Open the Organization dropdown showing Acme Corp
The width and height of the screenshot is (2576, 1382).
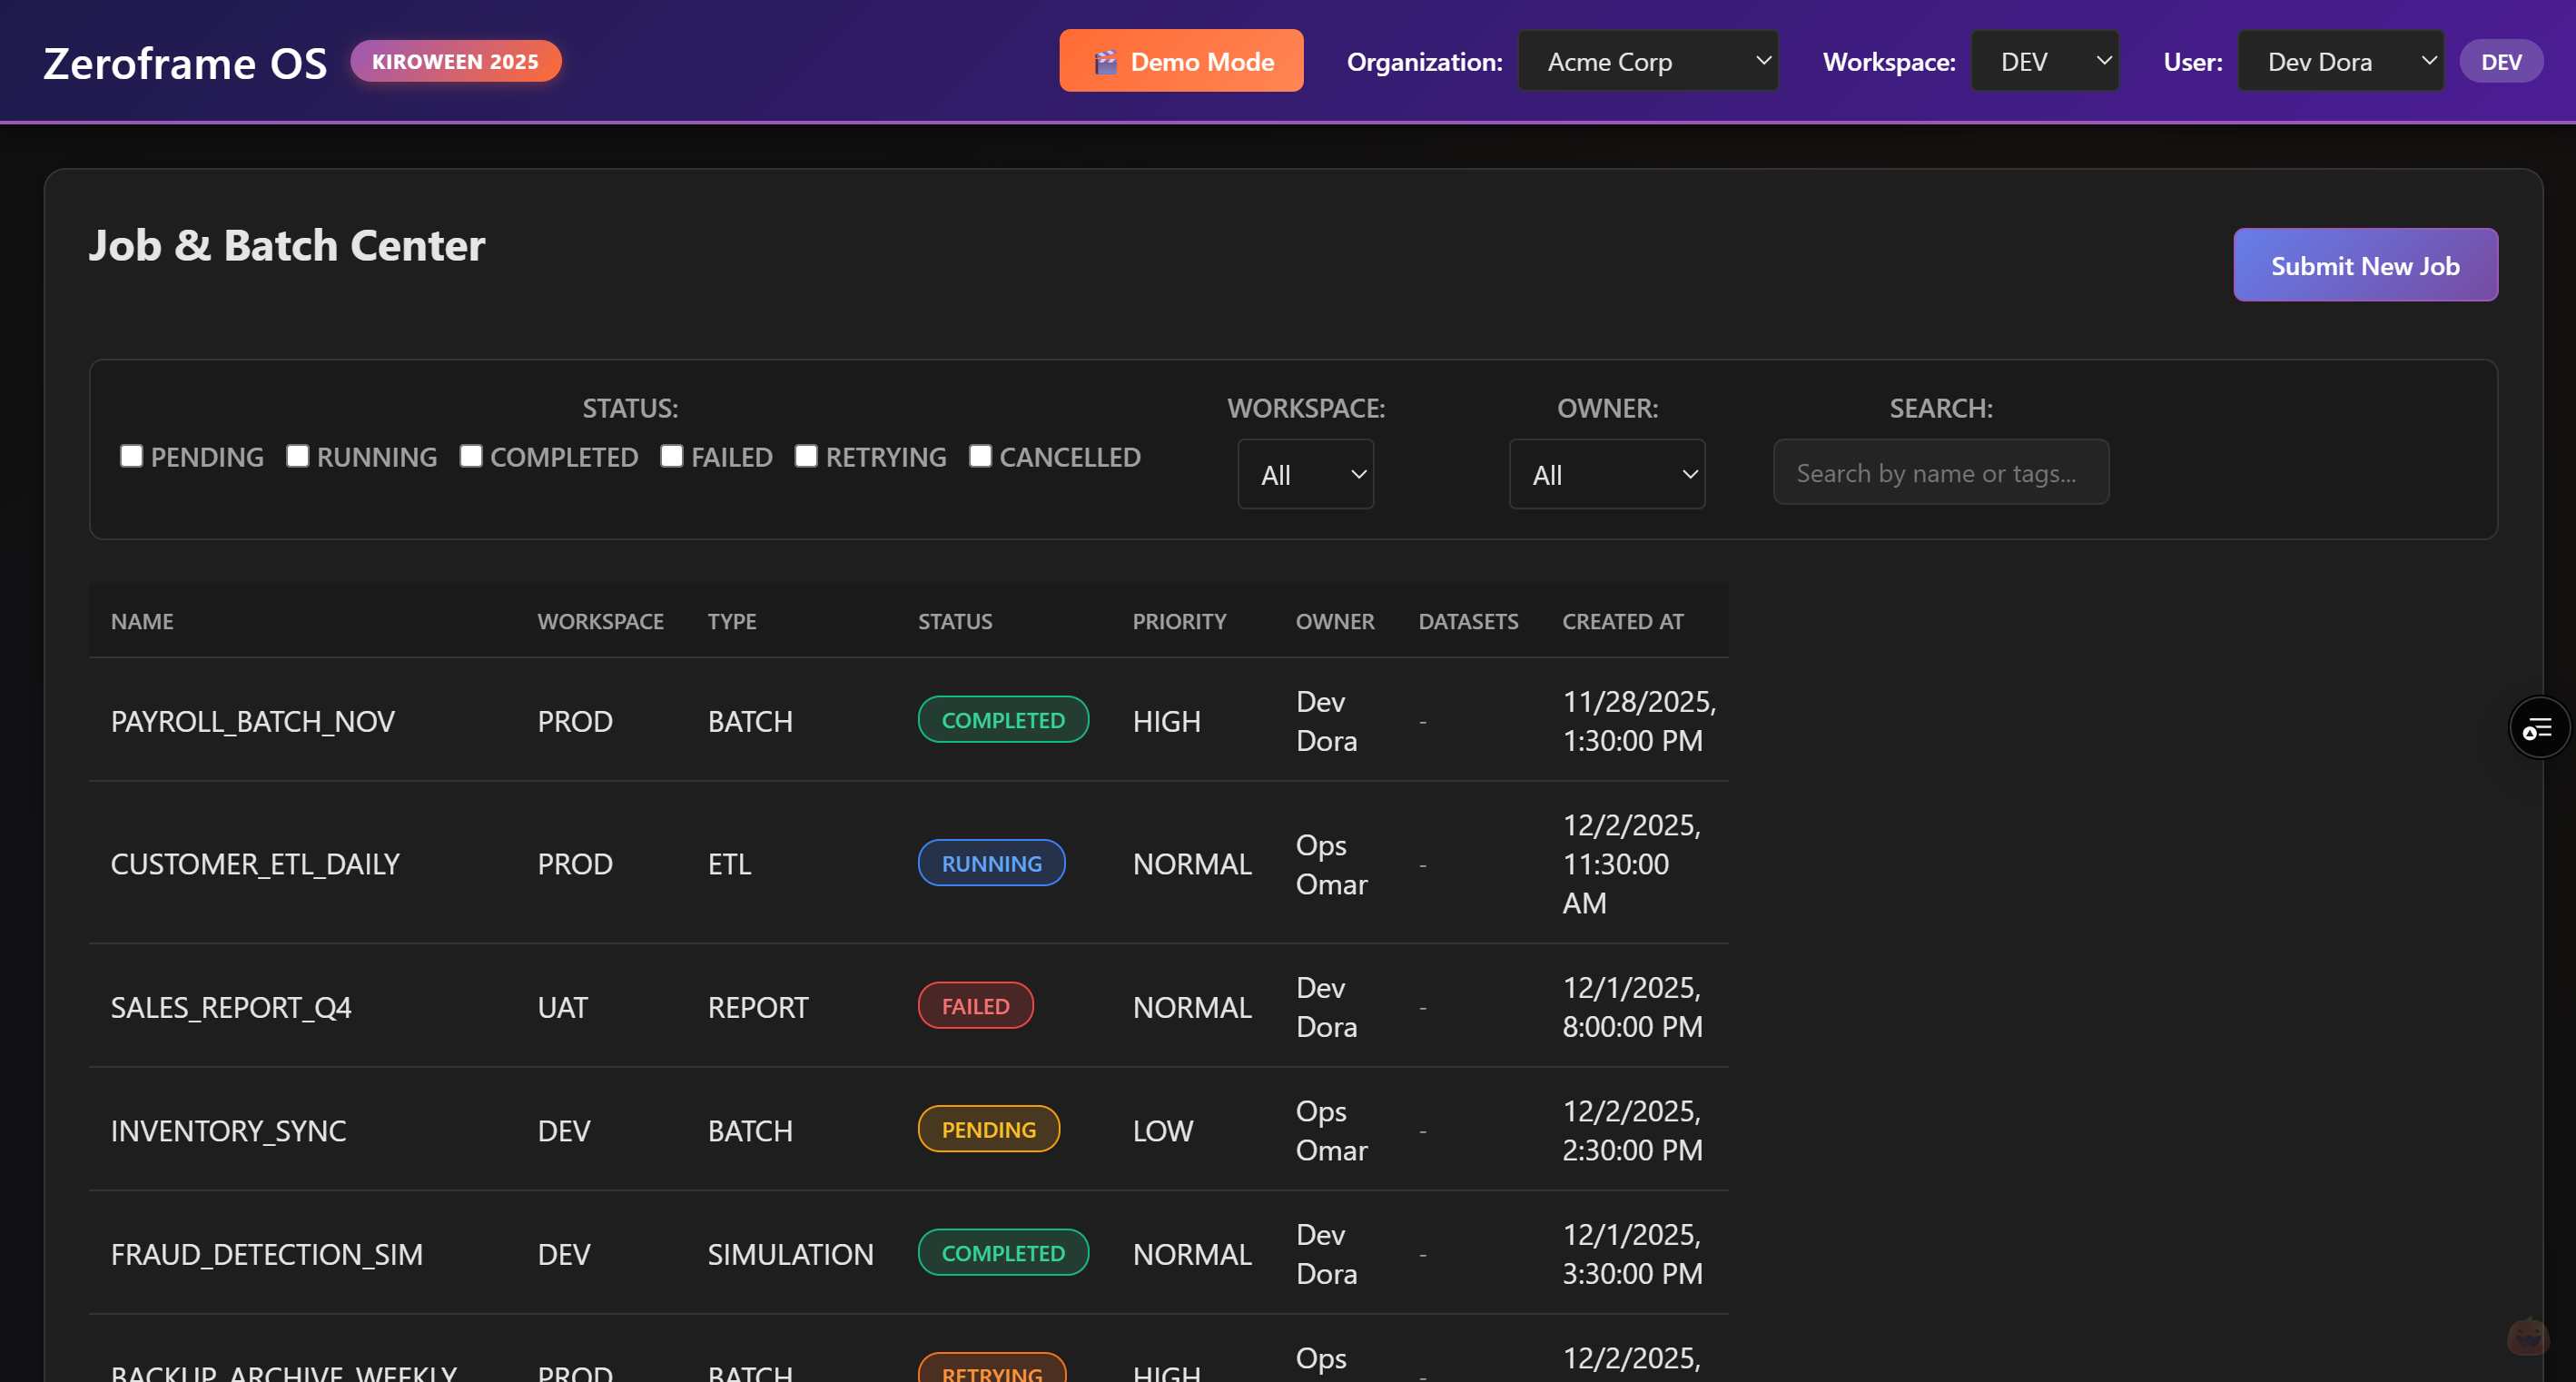(1647, 62)
